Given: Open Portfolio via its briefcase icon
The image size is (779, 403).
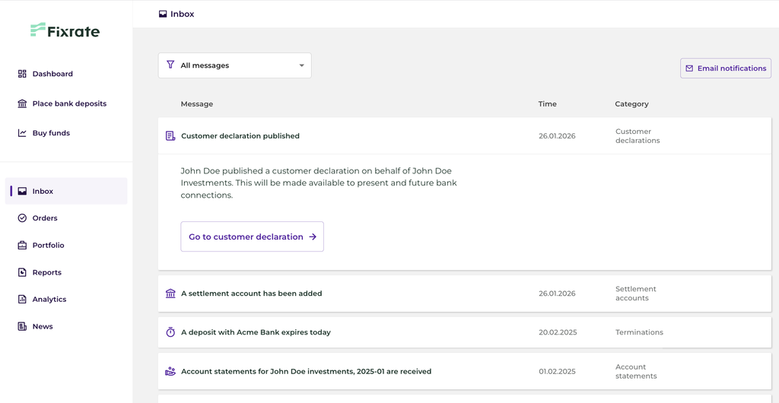Looking at the screenshot, I should point(22,246).
